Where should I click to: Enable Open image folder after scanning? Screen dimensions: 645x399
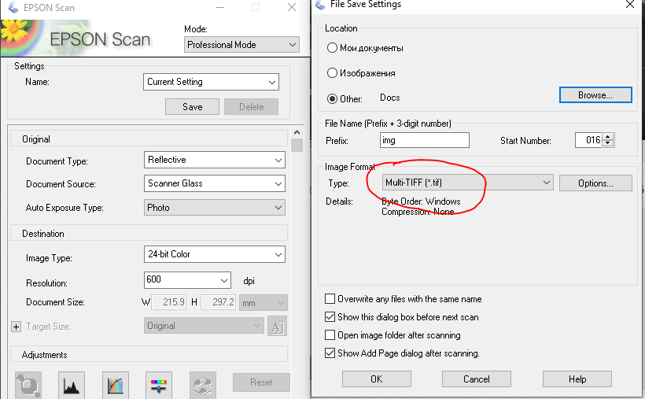[x=330, y=334]
